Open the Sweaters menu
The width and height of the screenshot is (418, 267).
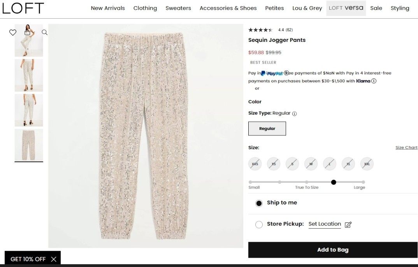pyautogui.click(x=178, y=8)
